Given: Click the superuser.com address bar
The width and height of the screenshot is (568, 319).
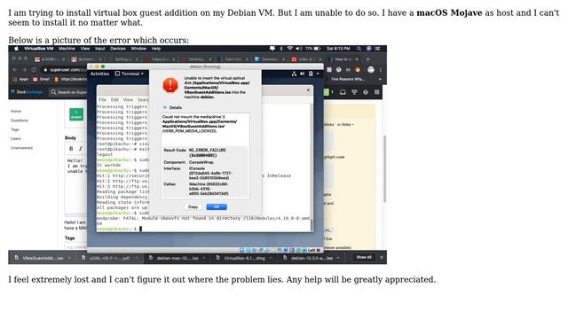Looking at the screenshot, I should (x=65, y=70).
